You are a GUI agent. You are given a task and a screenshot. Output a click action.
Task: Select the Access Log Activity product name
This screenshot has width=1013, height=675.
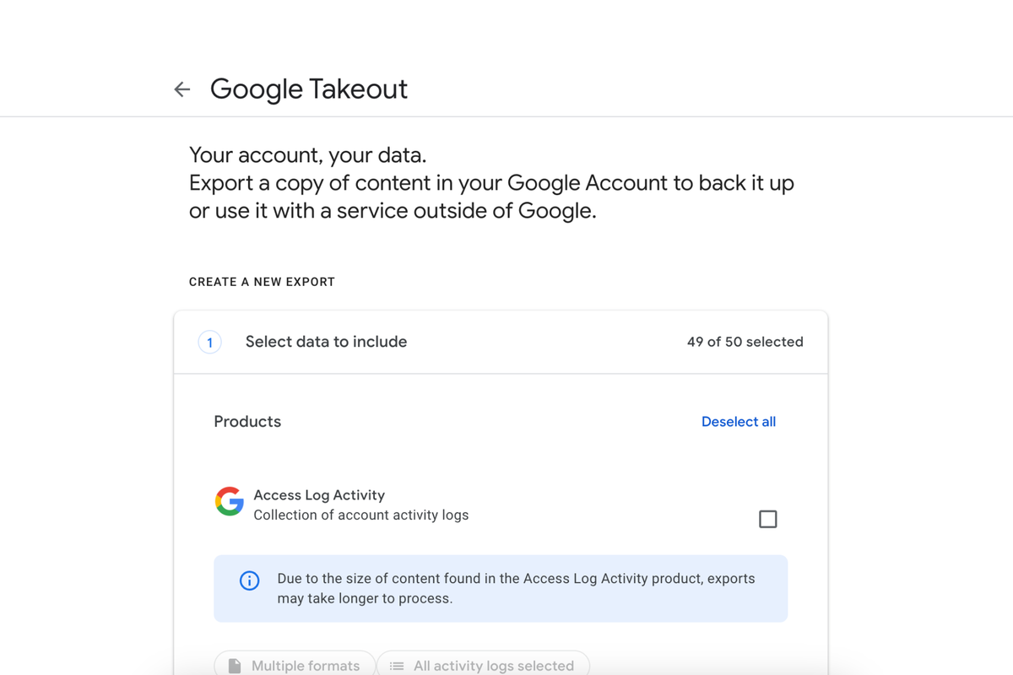(x=318, y=494)
